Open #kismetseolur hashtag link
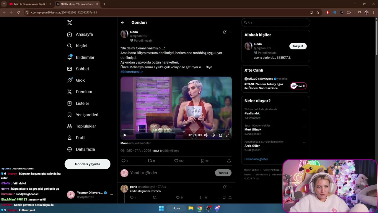Screen dimensions: 378x213 coord(131,72)
